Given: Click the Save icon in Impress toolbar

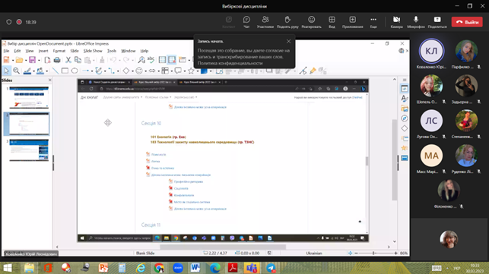Looking at the screenshot, I should 32,60.
